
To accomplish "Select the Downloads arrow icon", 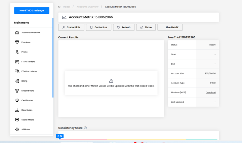I will 17,110.
